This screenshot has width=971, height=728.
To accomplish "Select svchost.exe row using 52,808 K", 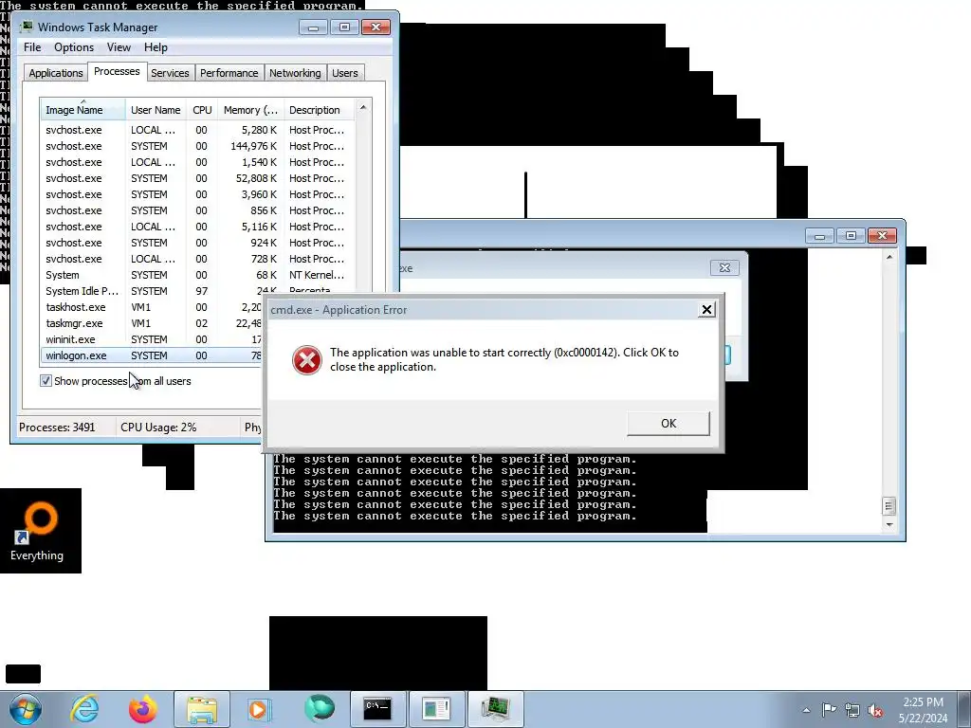I will point(198,178).
